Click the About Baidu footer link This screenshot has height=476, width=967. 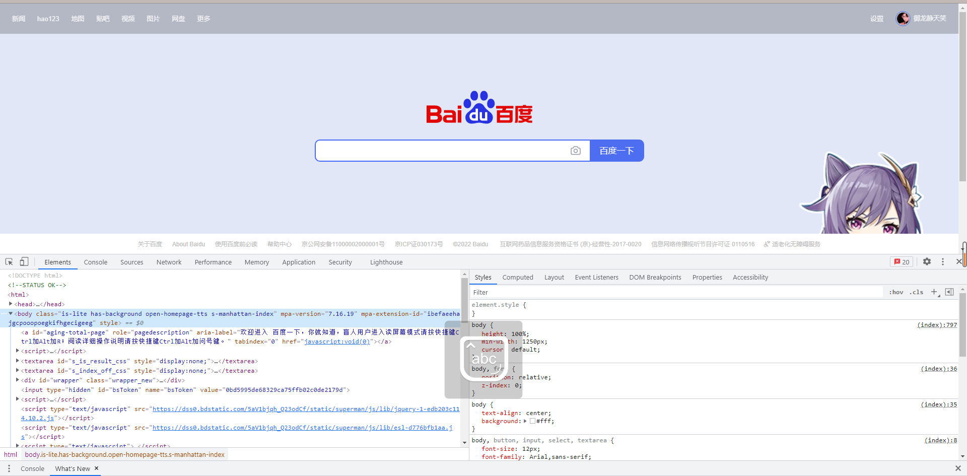[x=188, y=244]
